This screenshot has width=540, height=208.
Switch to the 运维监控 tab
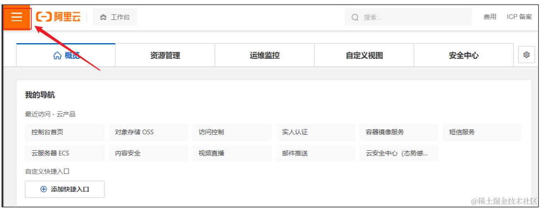pyautogui.click(x=265, y=55)
